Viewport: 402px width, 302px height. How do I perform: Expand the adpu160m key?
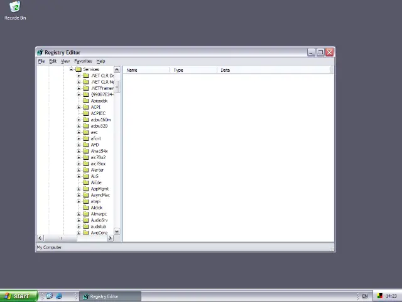pyautogui.click(x=79, y=120)
